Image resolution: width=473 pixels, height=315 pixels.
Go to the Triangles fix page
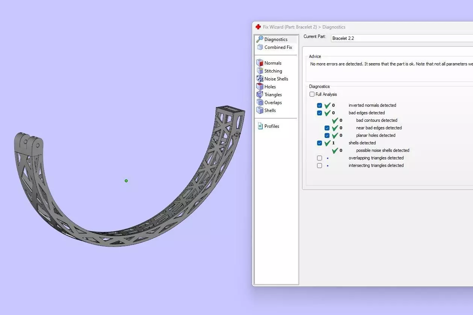point(273,95)
